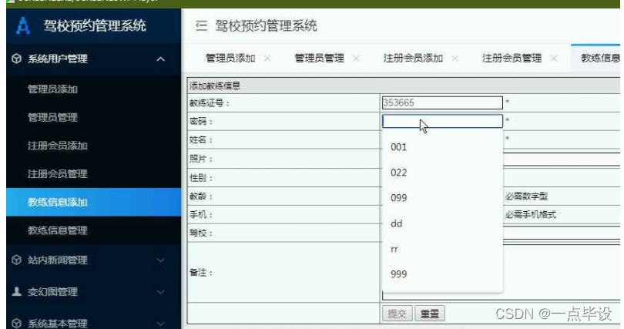Click the 重置 reset button

(x=430, y=314)
